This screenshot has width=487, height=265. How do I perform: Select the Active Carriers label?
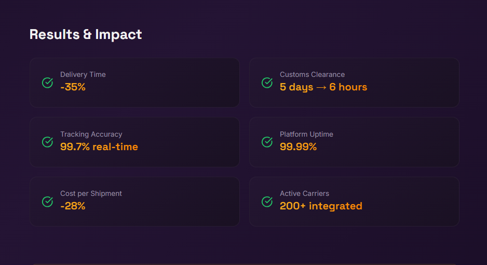[x=304, y=193]
